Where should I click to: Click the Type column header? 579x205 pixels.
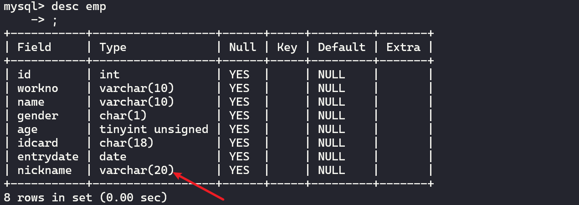point(113,47)
